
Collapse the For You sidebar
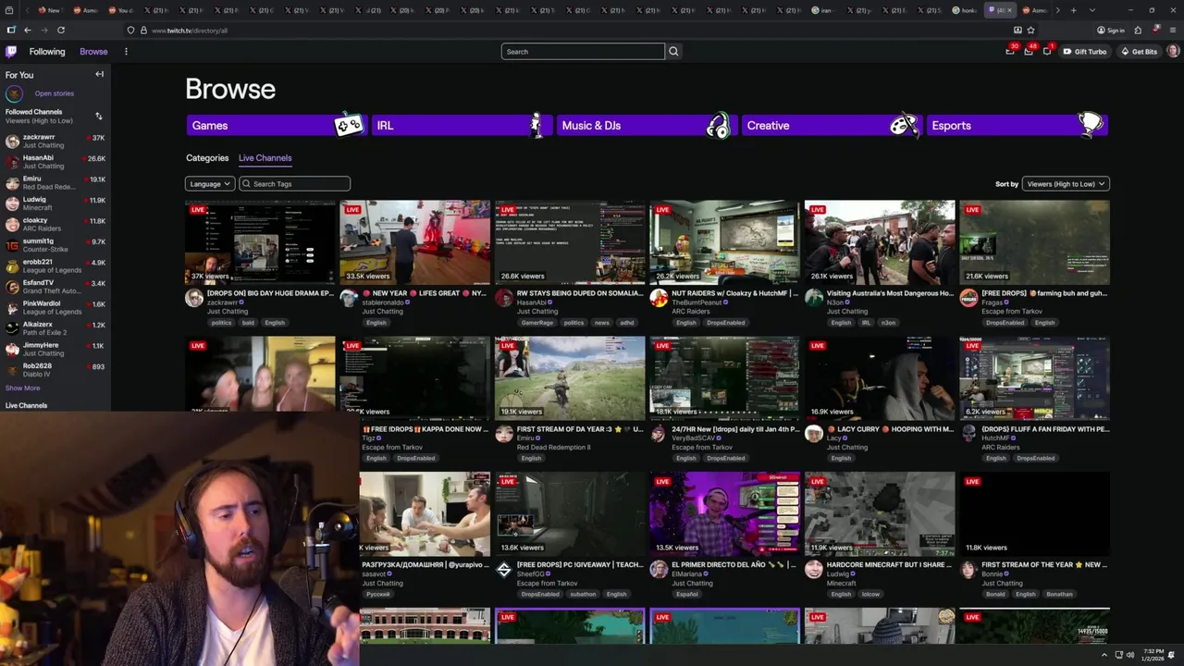tap(99, 74)
